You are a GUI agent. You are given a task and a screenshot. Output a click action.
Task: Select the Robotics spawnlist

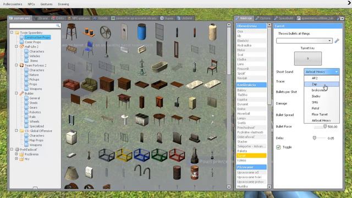pos(35,112)
